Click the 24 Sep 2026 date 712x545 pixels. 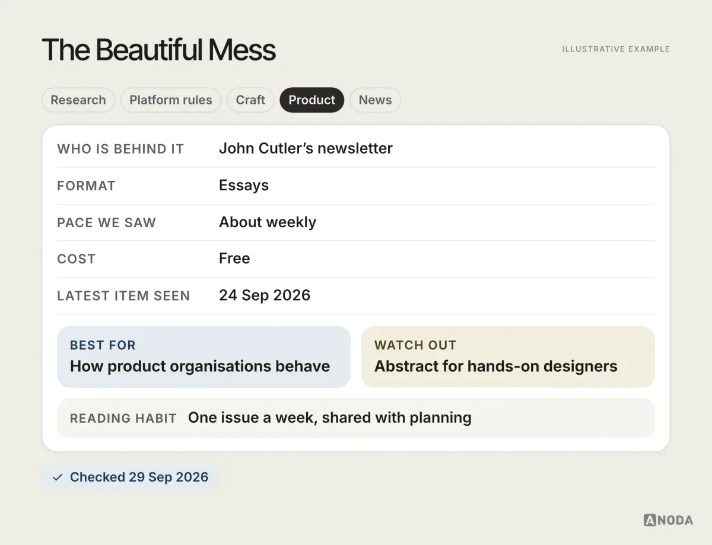[x=265, y=295]
